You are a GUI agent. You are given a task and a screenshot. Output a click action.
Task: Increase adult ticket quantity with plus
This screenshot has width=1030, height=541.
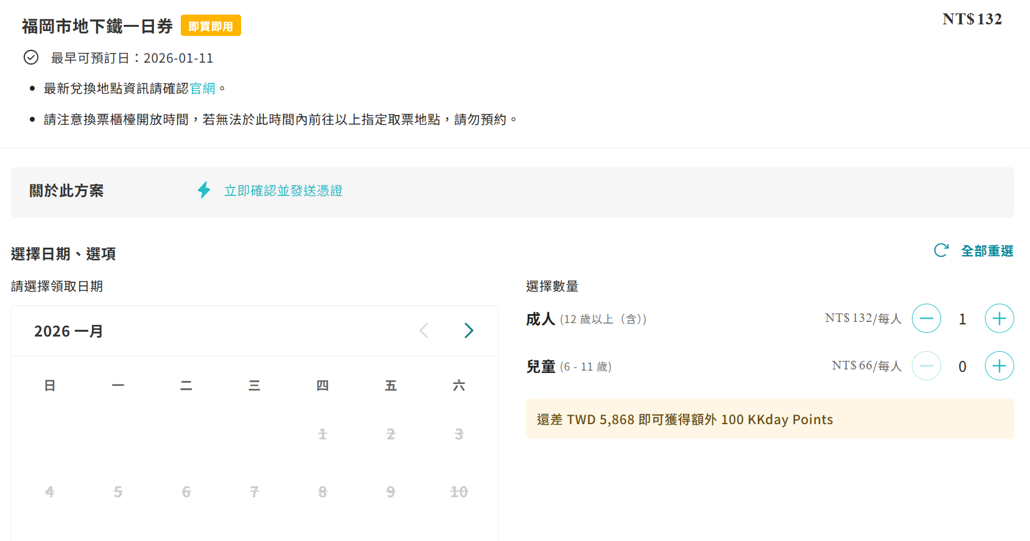tap(999, 318)
